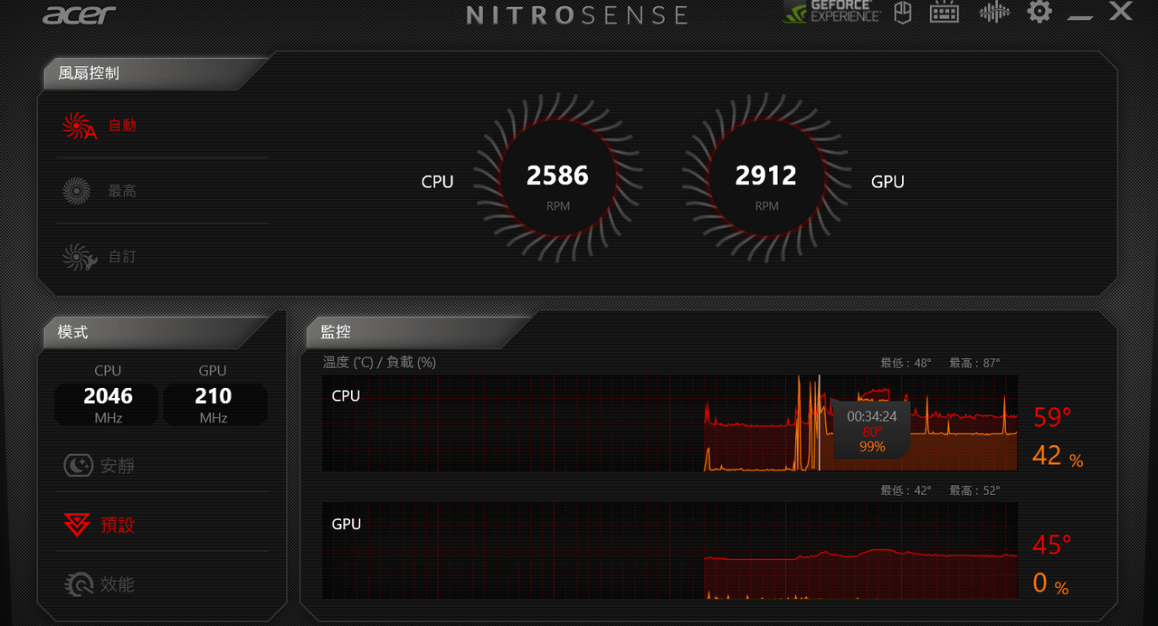The height and width of the screenshot is (626, 1158).
Task: Click the GPU temperature value 45°
Action: [1052, 545]
